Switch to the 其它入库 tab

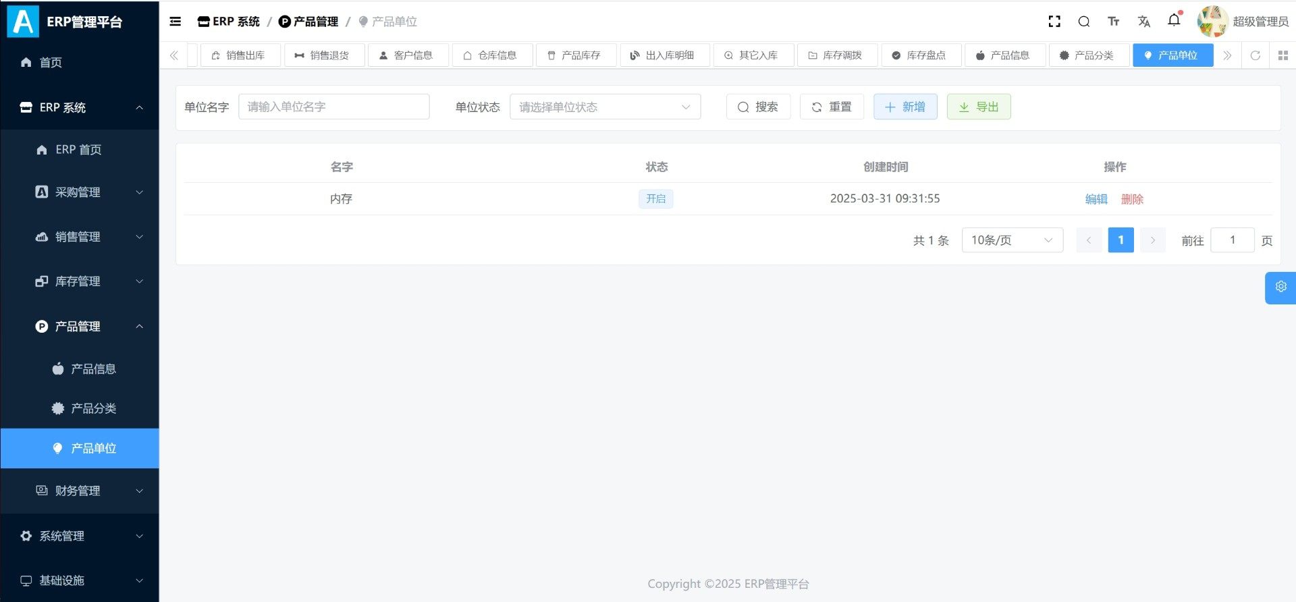coord(753,55)
